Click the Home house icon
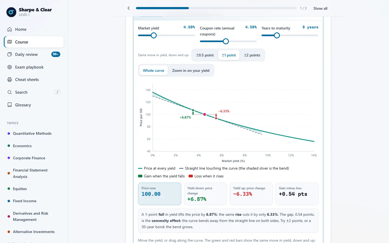This screenshot has width=389, height=243. click(10, 29)
